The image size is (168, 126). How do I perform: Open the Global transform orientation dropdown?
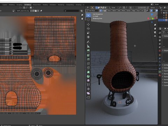click(x=113, y=8)
